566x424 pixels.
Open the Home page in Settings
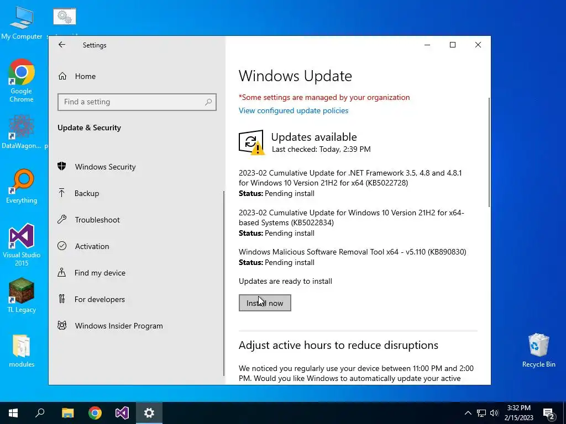137,76
